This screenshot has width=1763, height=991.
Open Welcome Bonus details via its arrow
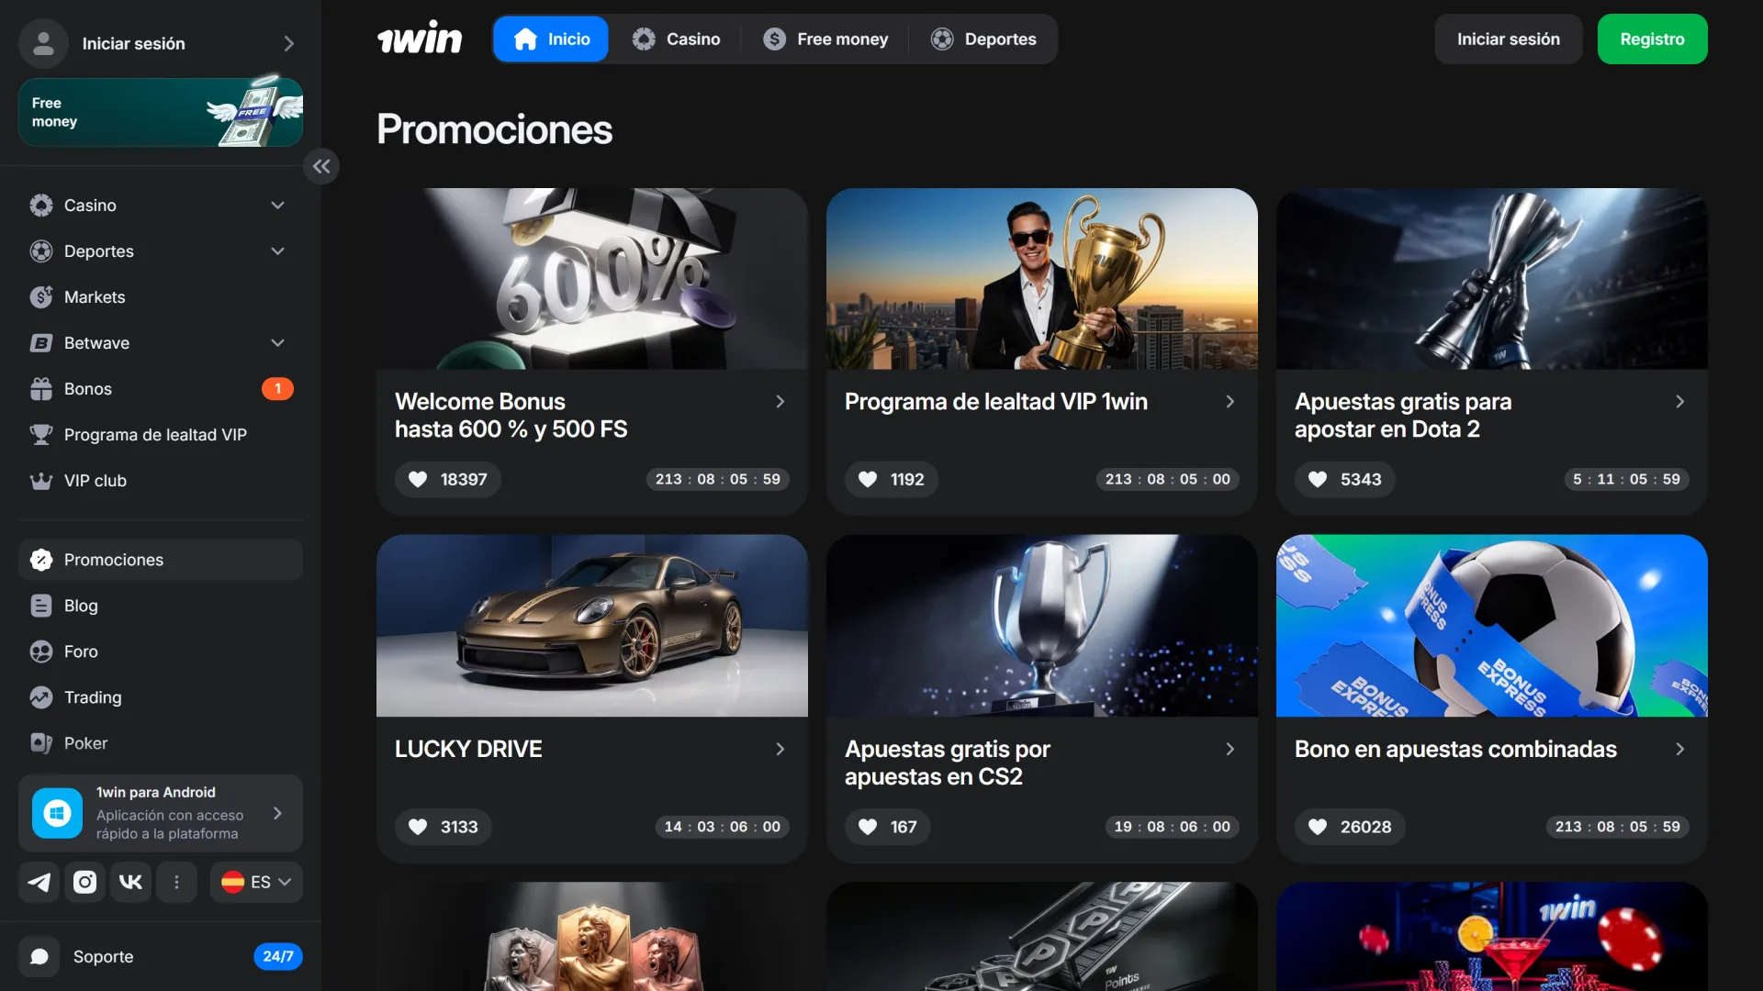click(x=780, y=401)
